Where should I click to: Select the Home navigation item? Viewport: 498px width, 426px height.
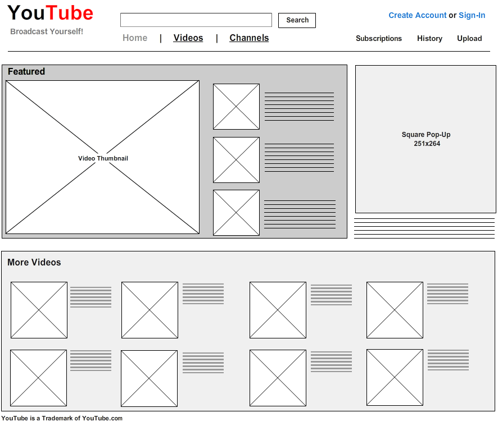coord(135,38)
